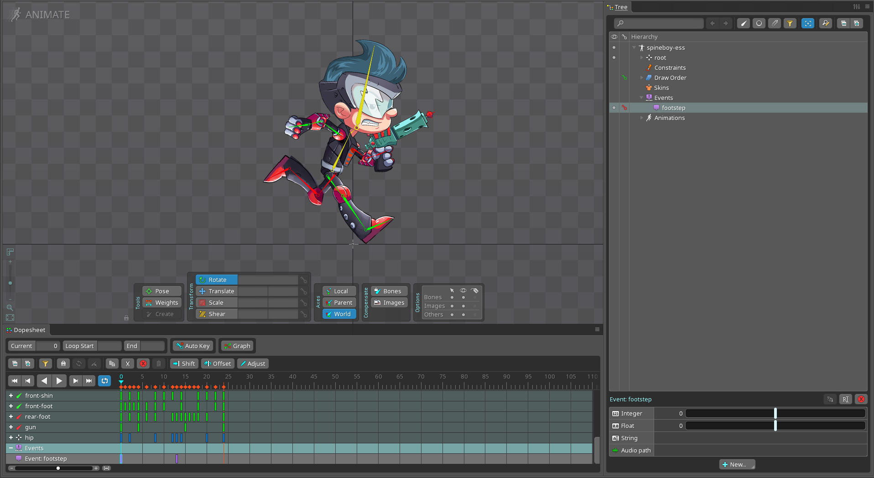Screen dimensions: 874x478
Task: Expand all nodes in the Tree panel
Action: pos(857,23)
